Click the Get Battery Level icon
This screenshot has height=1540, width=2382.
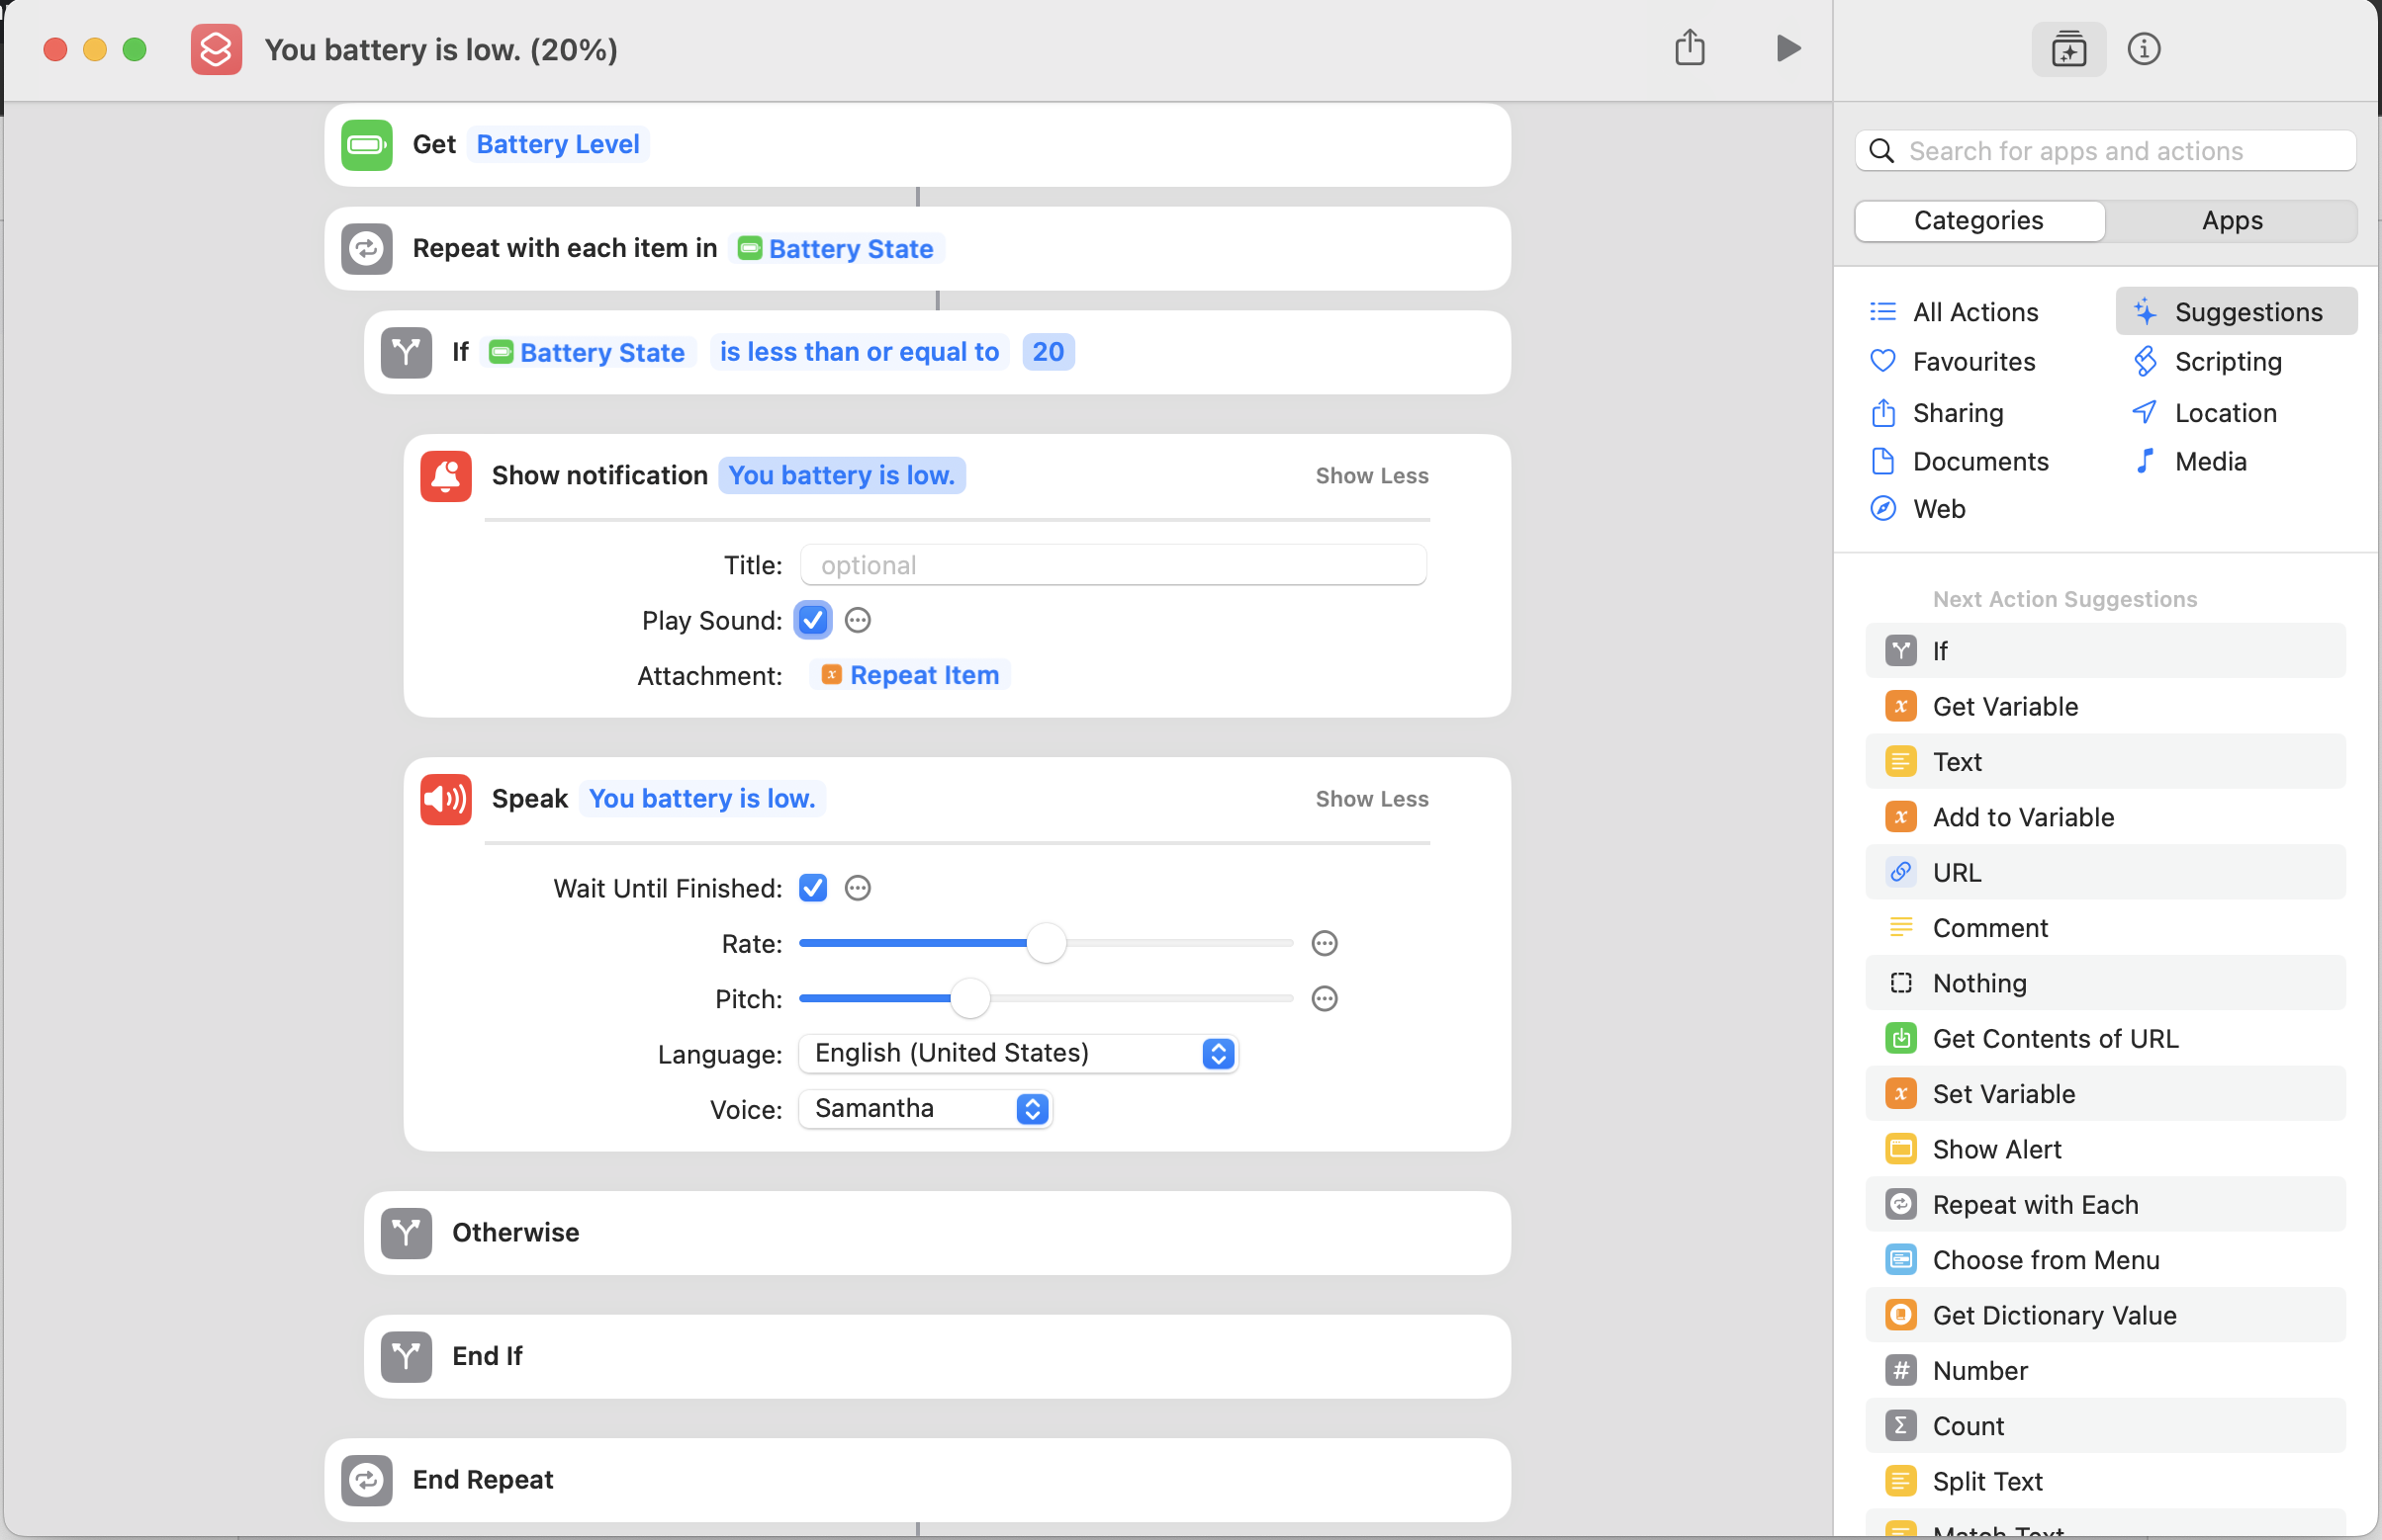366,145
